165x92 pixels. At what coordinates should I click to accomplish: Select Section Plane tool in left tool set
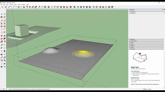(5, 67)
